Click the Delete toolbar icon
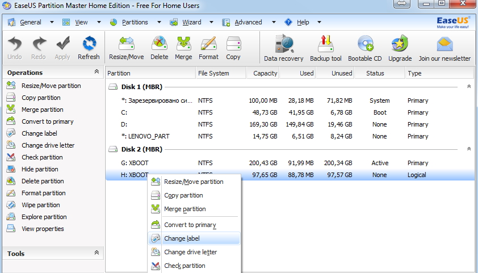 pos(160,44)
